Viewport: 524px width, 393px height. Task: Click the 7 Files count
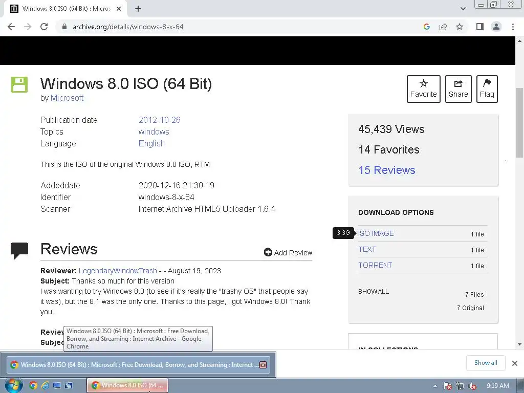click(474, 294)
